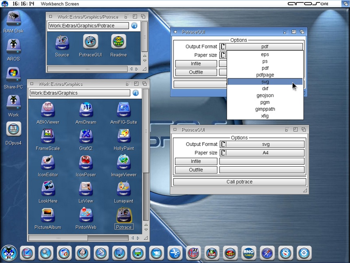
Task: Click the Call potrace button
Action: click(x=239, y=182)
